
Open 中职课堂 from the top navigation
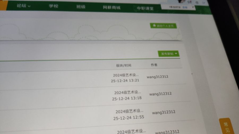coord(145,8)
